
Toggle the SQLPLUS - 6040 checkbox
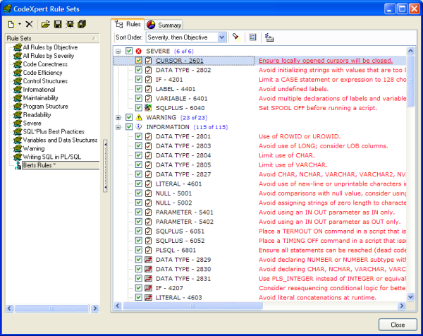[139, 108]
